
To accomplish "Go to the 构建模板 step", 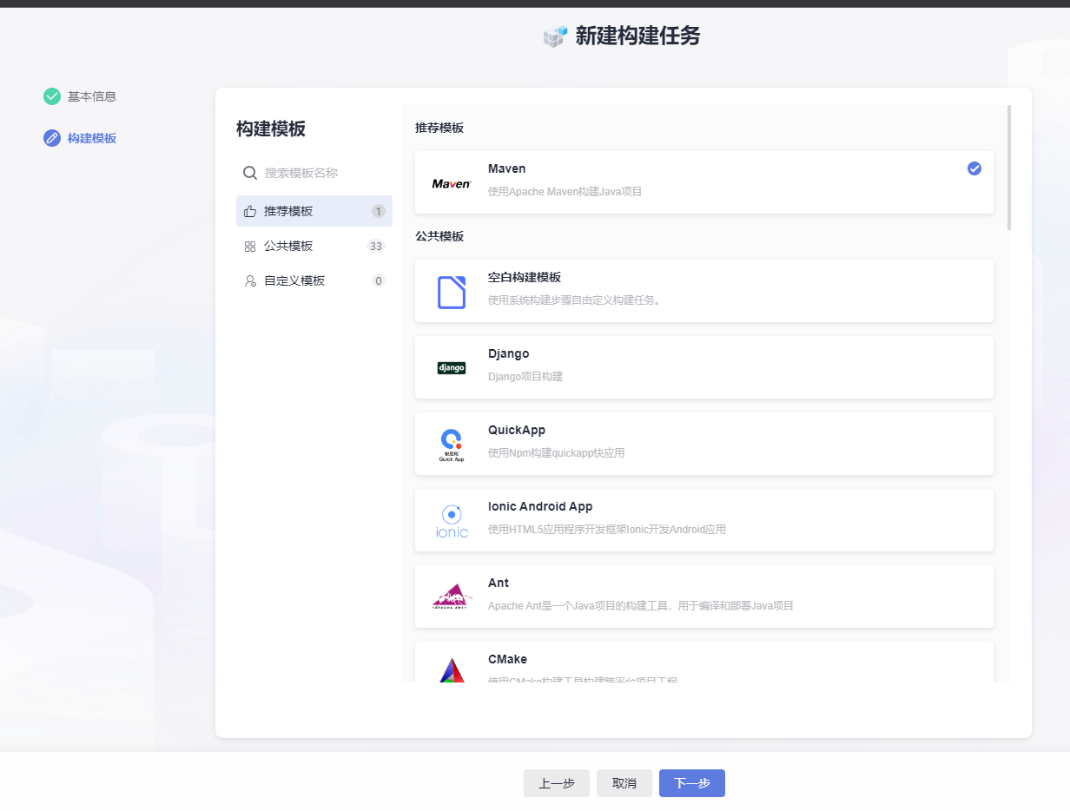I will 80,138.
